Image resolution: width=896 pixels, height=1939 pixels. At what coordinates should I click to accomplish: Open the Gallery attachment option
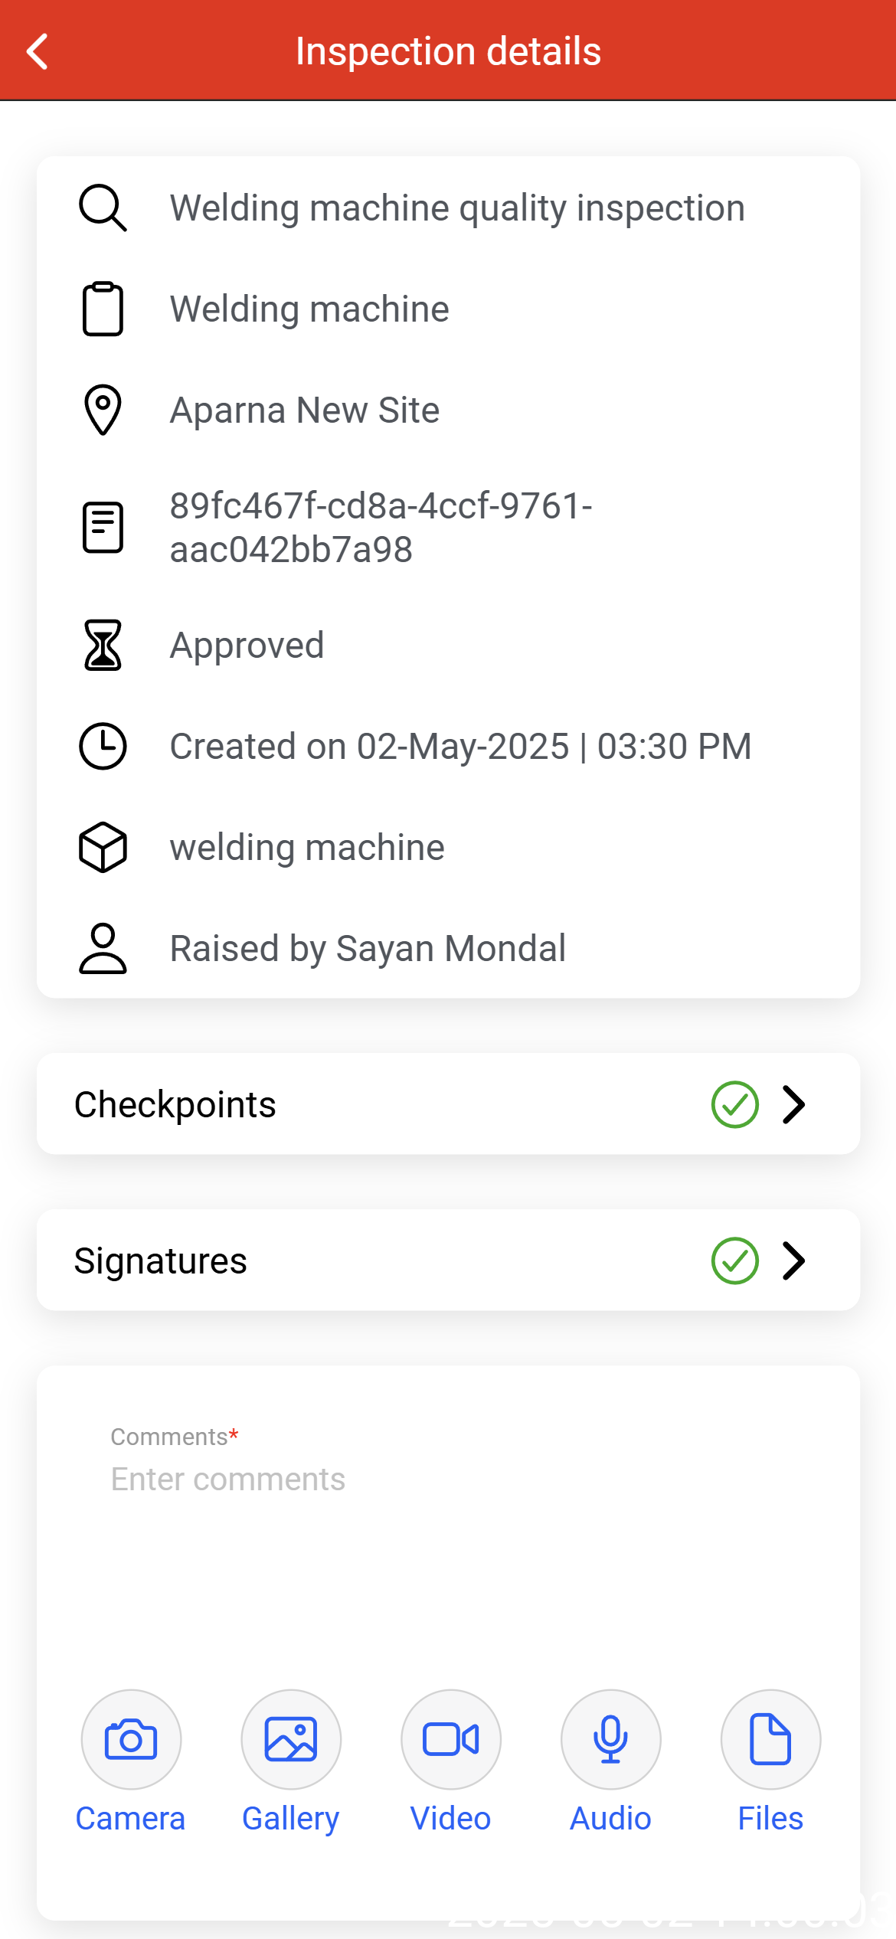(291, 1739)
